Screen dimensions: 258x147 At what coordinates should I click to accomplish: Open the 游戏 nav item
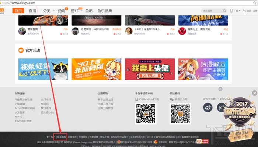74,11
